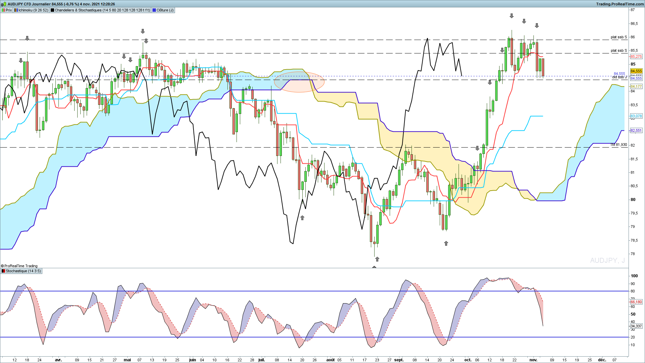The width and height of the screenshot is (645, 363).
Task: Open the Ichimoku (9 26 52) tab
Action: coord(31,10)
